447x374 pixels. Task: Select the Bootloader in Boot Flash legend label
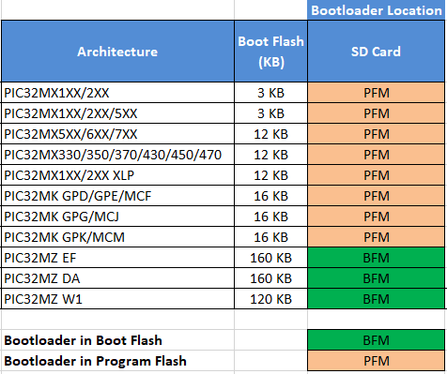click(83, 340)
